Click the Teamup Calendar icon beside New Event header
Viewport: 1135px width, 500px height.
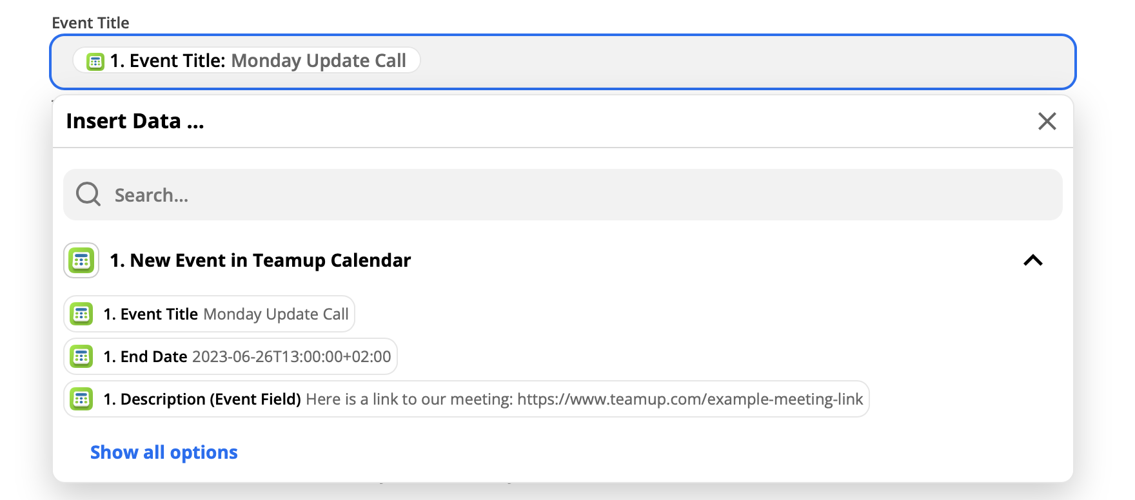[x=81, y=260]
